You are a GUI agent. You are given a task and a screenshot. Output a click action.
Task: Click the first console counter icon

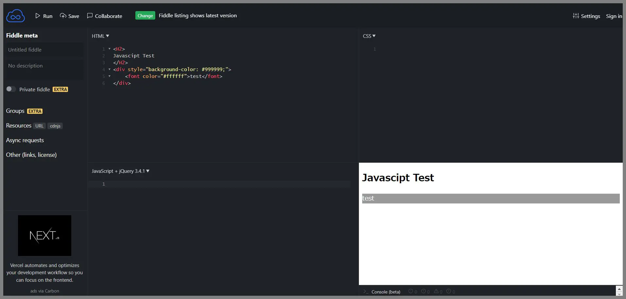(x=411, y=291)
